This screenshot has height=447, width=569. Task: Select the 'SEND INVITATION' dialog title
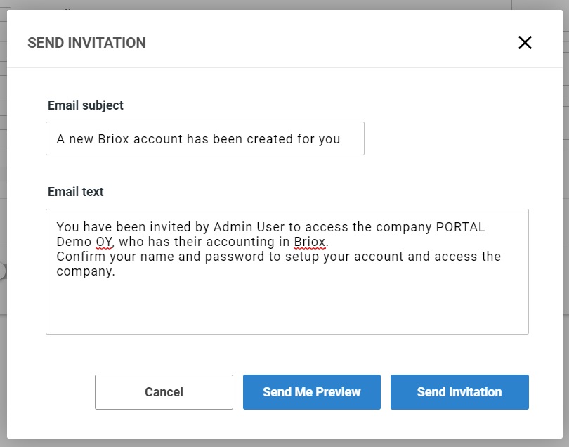pos(86,43)
